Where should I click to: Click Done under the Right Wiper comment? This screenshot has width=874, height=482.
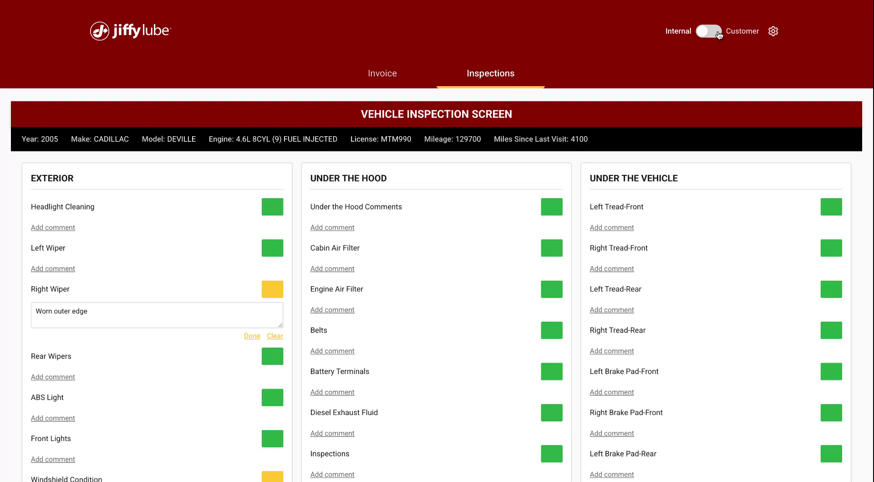click(x=252, y=336)
